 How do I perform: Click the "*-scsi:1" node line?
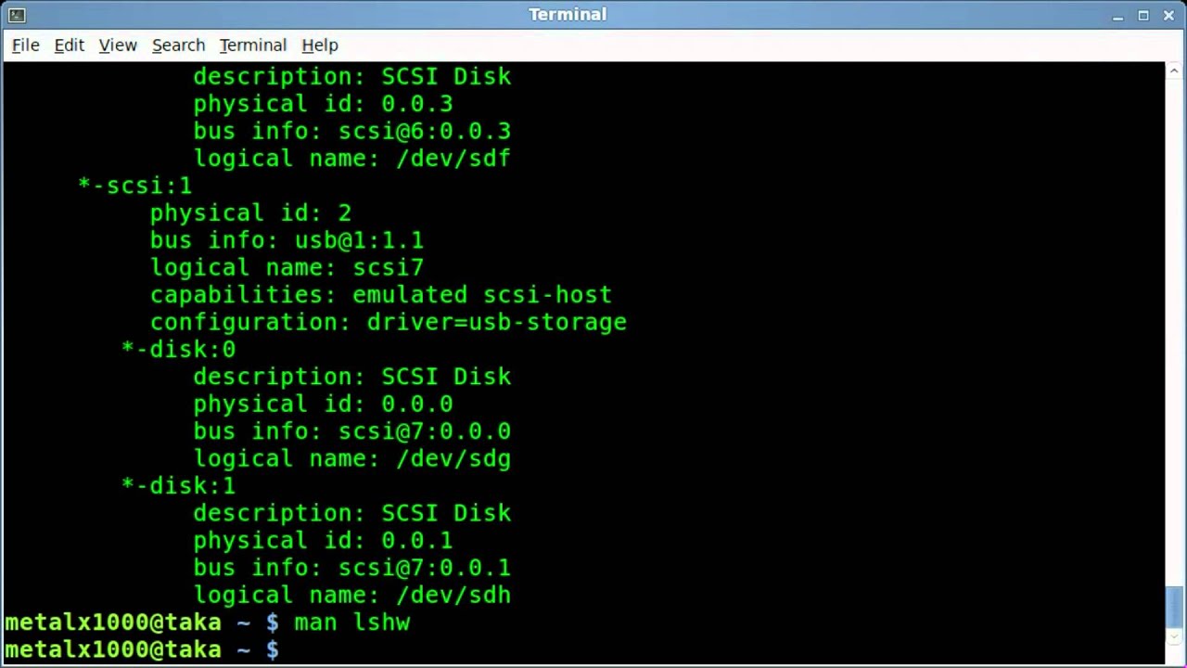[x=135, y=186]
